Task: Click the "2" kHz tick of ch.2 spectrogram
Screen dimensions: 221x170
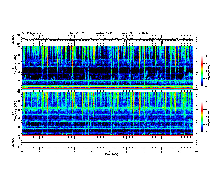Action: pos(19,127)
